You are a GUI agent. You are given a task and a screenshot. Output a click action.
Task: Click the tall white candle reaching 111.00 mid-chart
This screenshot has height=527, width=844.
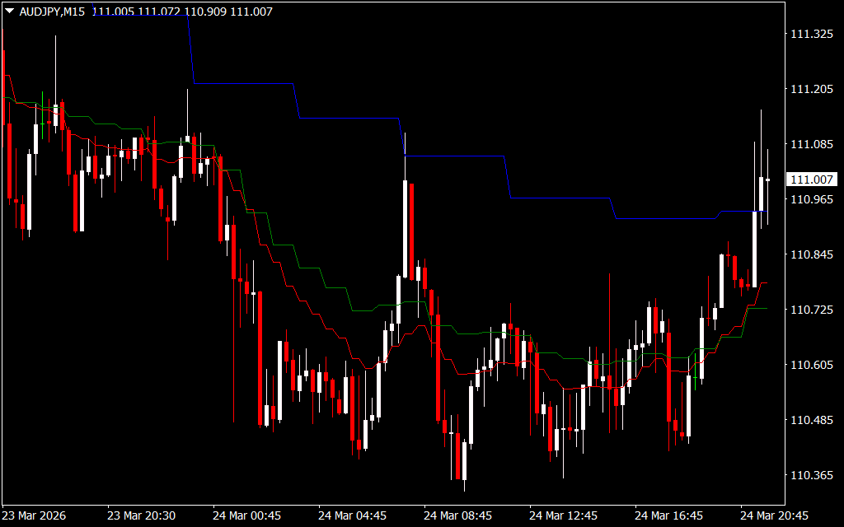(405, 231)
